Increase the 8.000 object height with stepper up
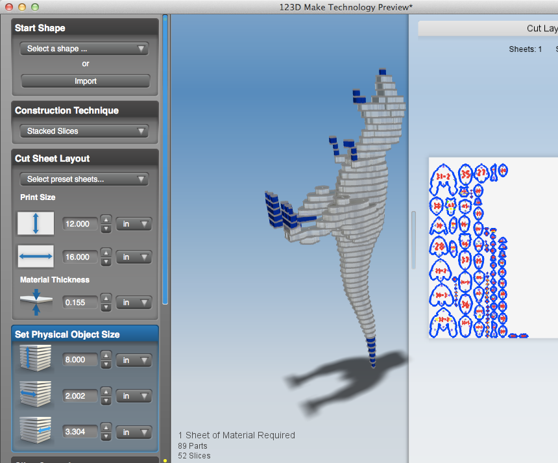 [x=106, y=355]
